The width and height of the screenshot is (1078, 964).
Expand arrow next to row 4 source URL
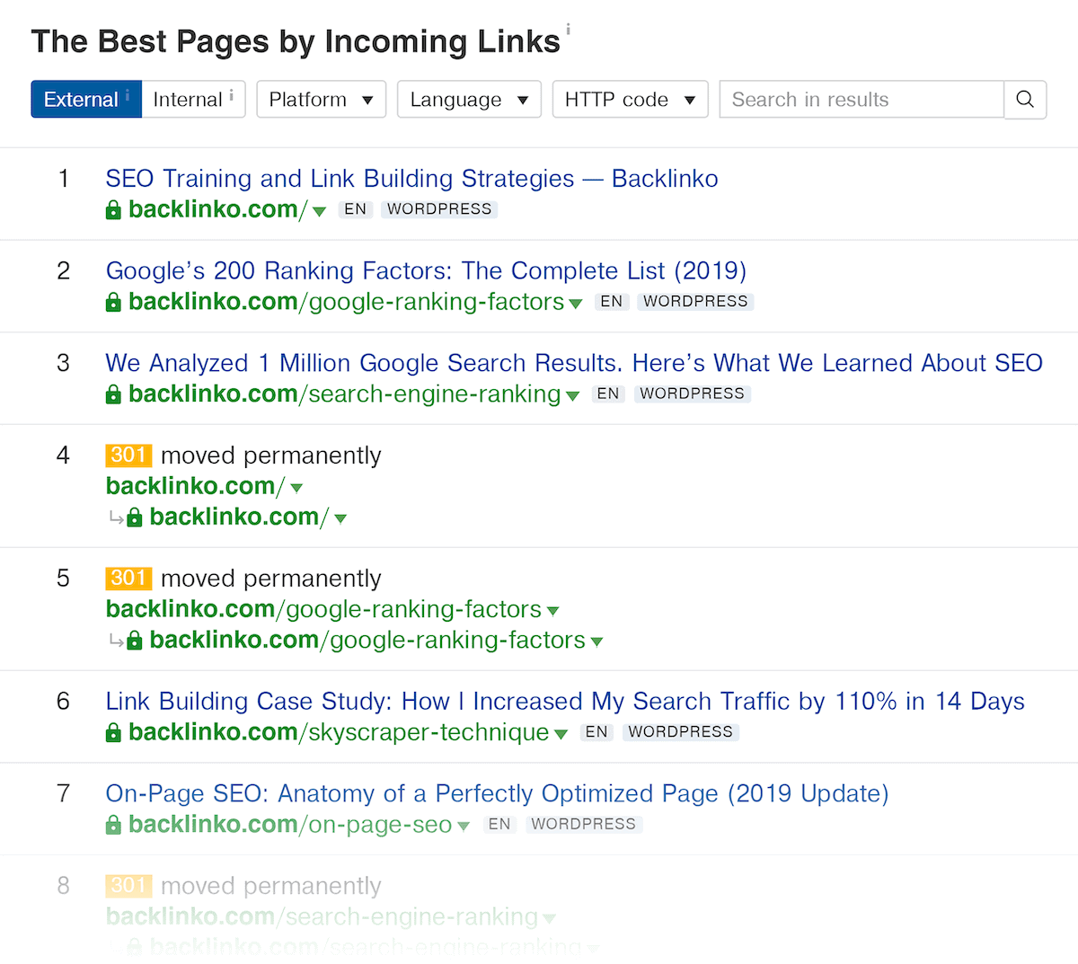click(x=296, y=489)
